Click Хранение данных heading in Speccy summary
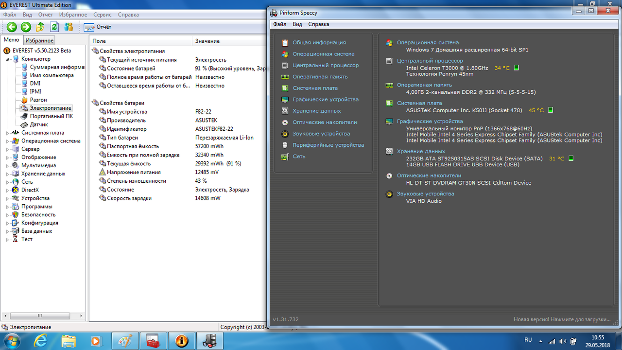622x350 pixels. pyautogui.click(x=421, y=152)
